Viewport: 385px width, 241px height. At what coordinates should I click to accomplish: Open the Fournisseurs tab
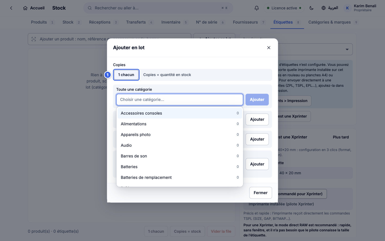point(249,22)
